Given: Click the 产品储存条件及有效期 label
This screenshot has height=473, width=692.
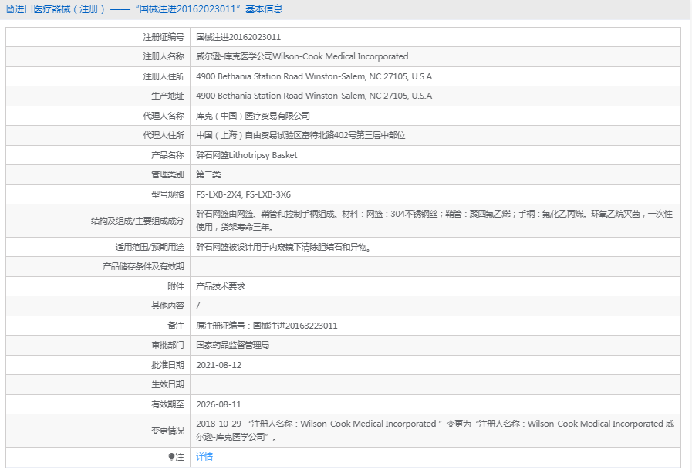Looking at the screenshot, I should [143, 266].
